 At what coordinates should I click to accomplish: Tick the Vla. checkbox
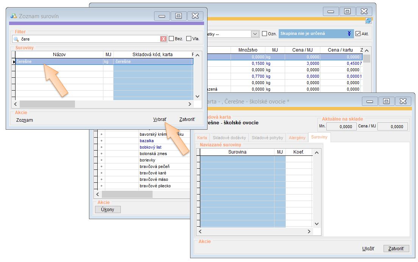coord(189,39)
